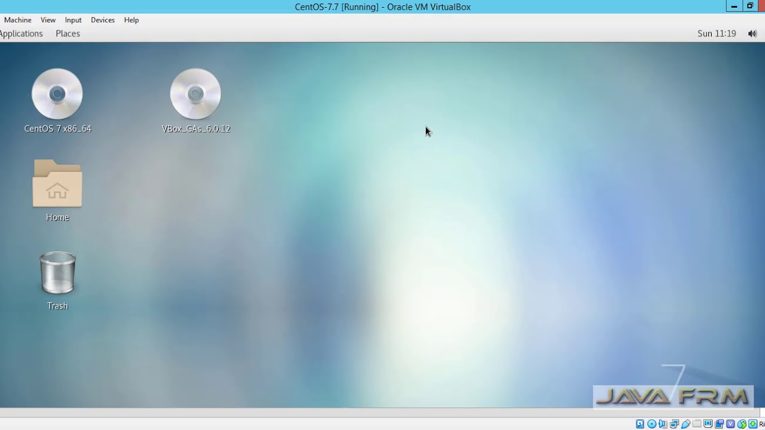Click the shared folders status icon
Viewport: 765px width, 430px height.
click(x=697, y=424)
